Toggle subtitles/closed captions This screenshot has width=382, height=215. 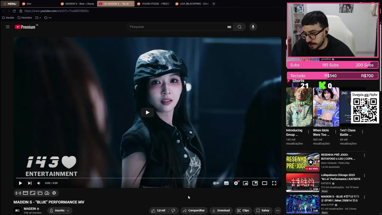pyautogui.click(x=227, y=183)
